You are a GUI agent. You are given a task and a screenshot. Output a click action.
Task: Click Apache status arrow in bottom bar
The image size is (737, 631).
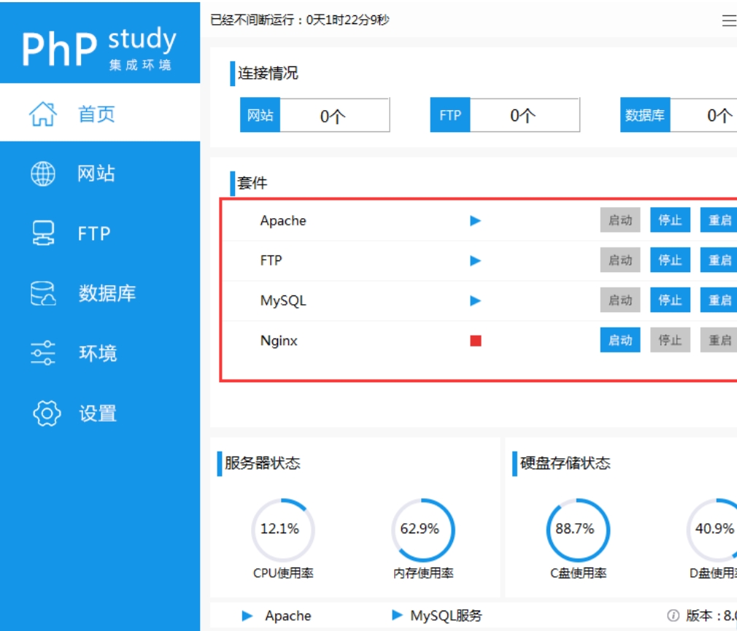click(247, 616)
